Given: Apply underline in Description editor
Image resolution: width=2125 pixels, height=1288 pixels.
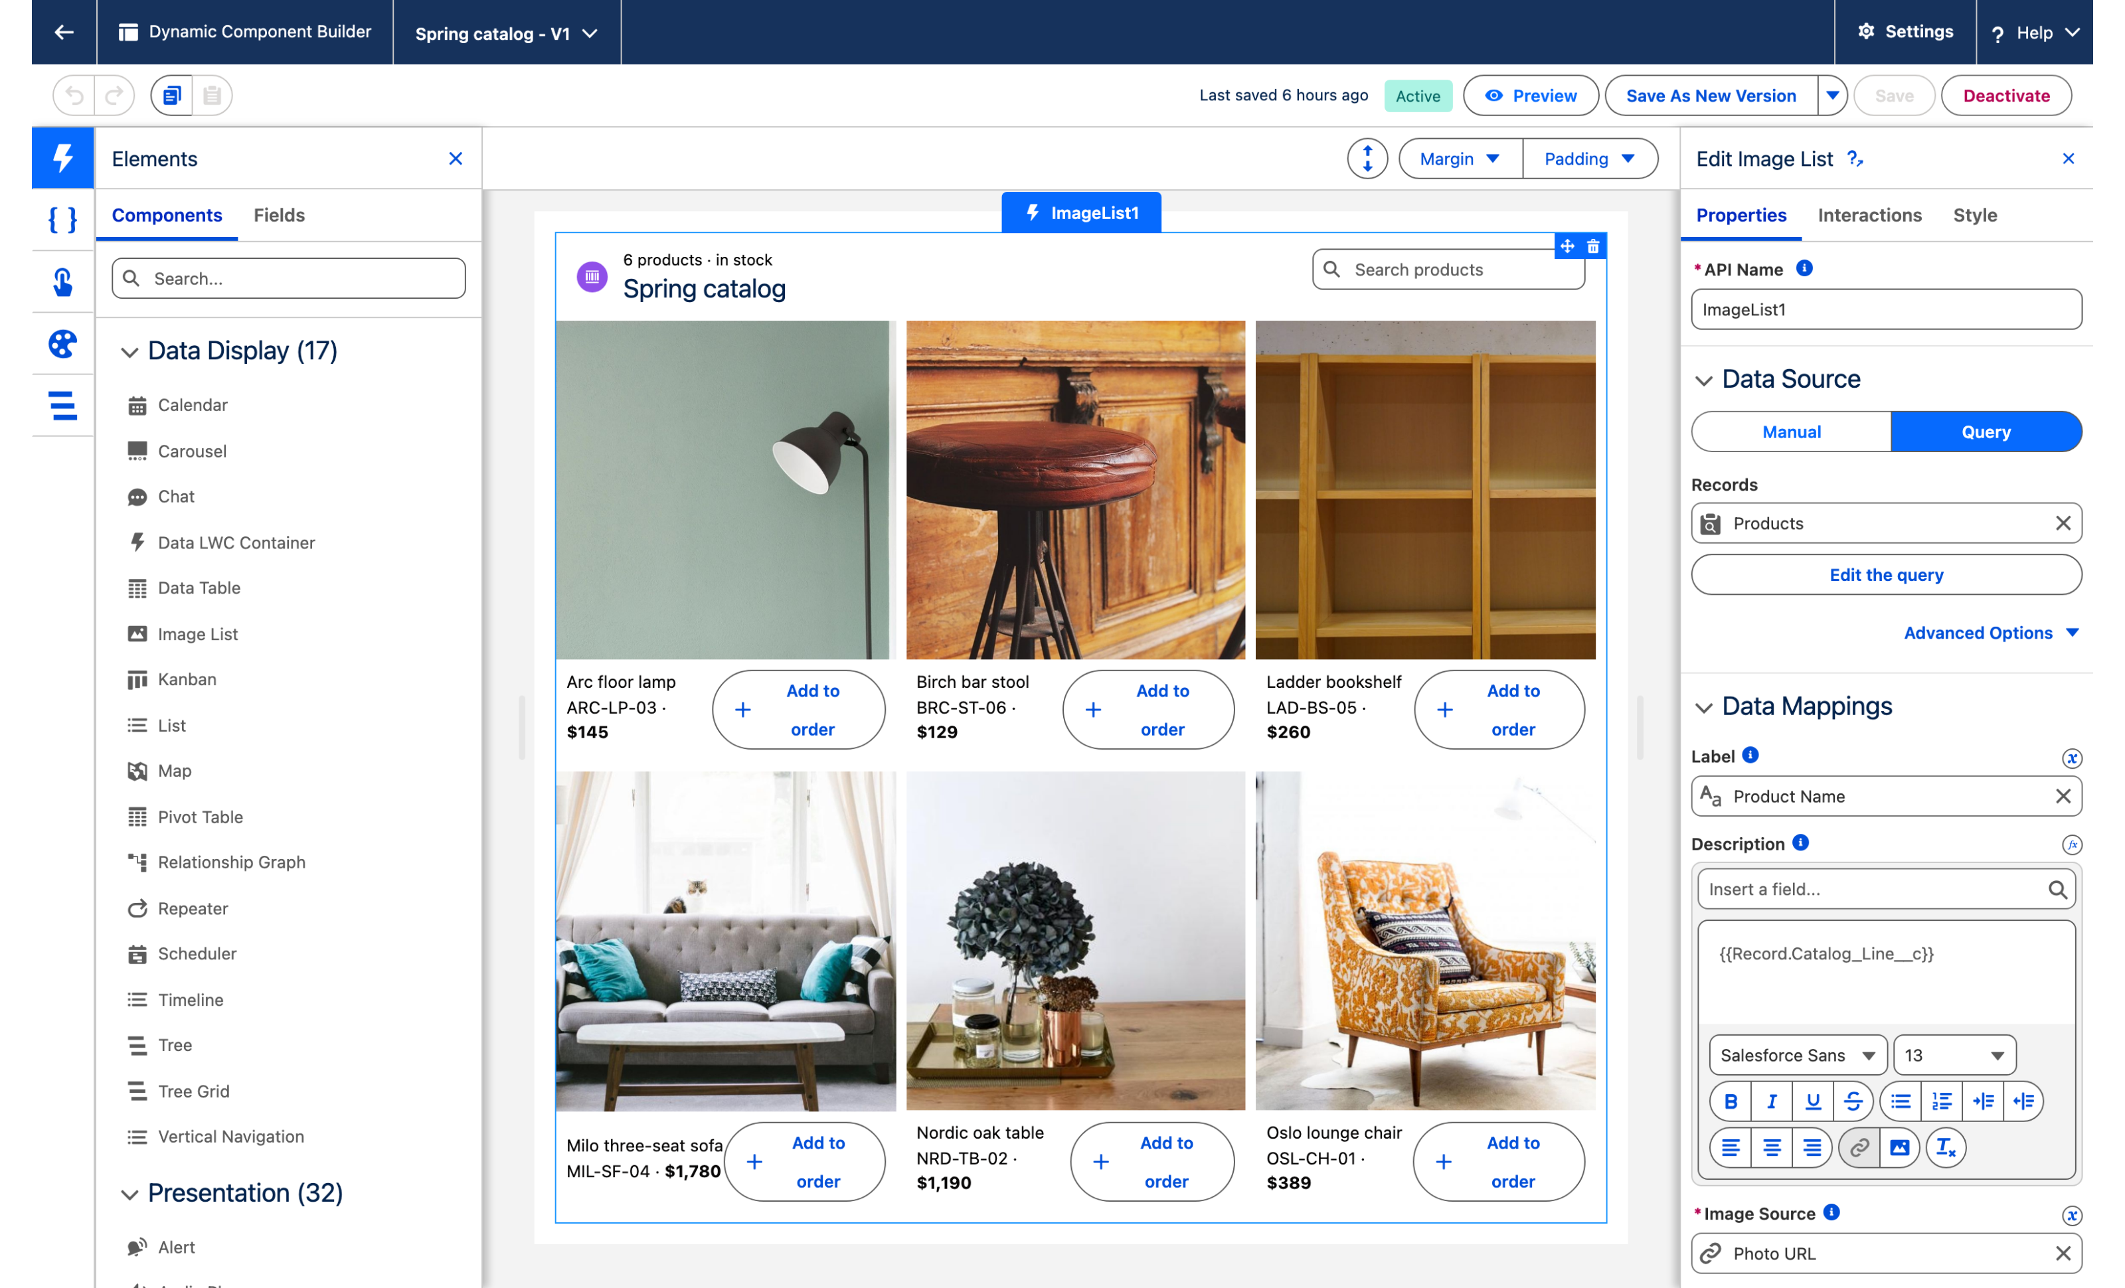Looking at the screenshot, I should (1812, 1101).
